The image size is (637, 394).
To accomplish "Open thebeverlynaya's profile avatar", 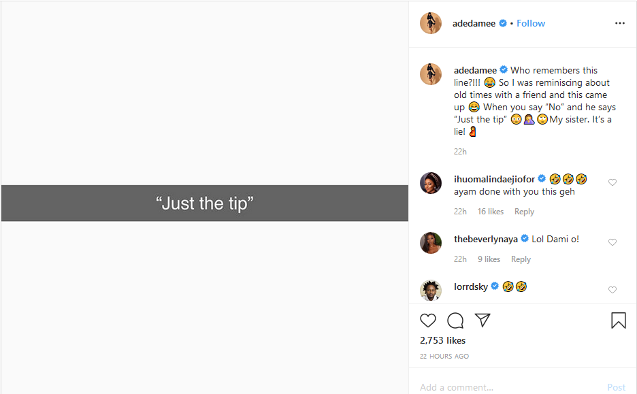I will (x=431, y=242).
